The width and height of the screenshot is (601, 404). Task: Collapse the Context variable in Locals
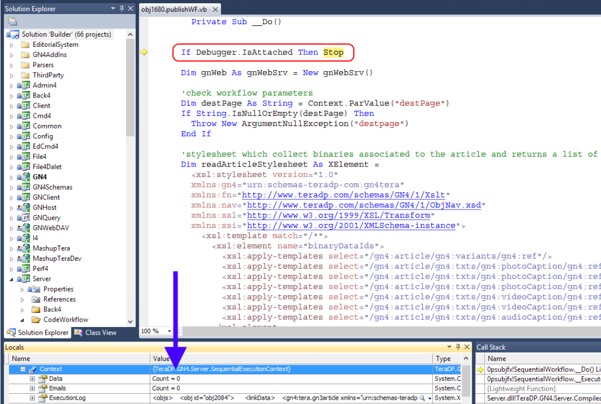pos(23,369)
